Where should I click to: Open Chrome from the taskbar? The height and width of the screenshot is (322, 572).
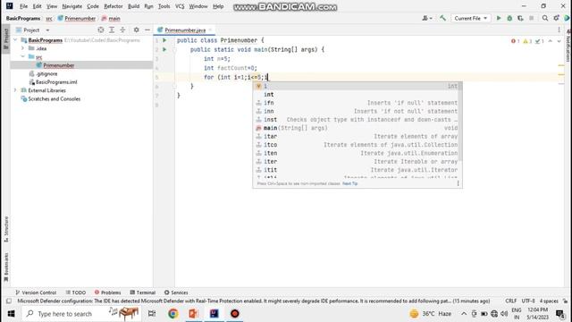[172, 314]
